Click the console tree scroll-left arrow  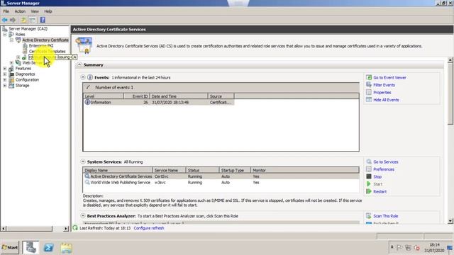click(4, 228)
